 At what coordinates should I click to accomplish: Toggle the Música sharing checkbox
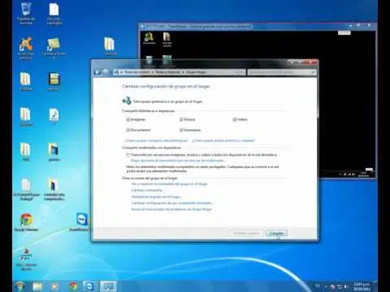click(181, 119)
